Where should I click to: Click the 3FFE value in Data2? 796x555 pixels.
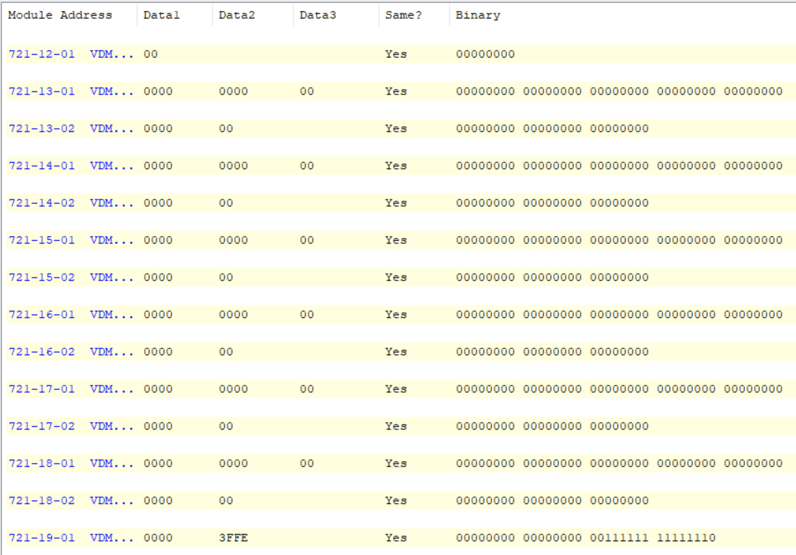tap(233, 538)
